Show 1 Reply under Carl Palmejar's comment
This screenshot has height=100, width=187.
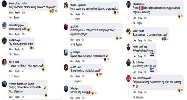(x=15, y=54)
